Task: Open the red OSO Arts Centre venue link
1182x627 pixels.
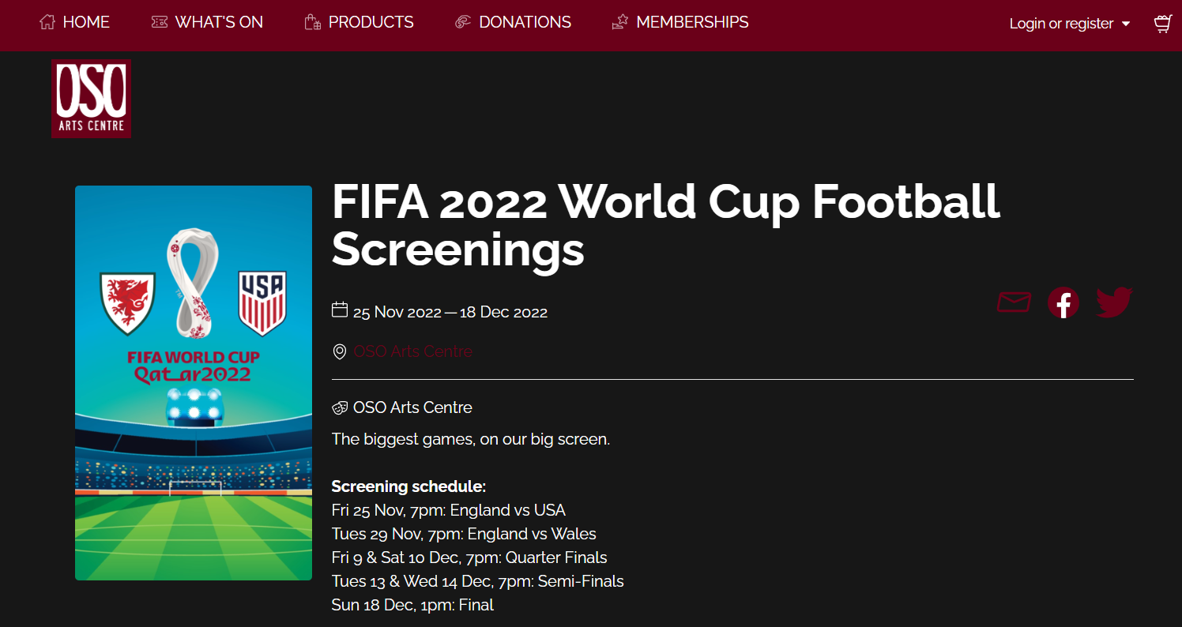Action: click(413, 351)
